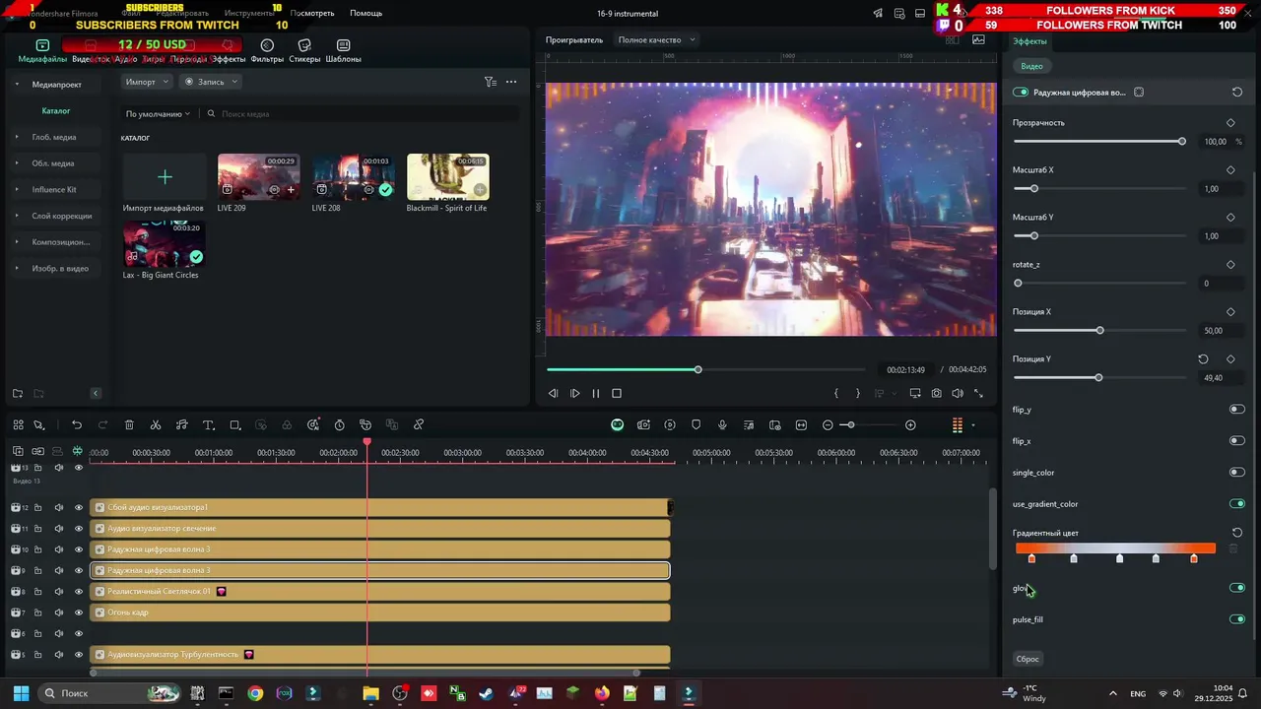The image size is (1261, 709).
Task: Select the LIVE 209 thumbnail
Action: 258,177
